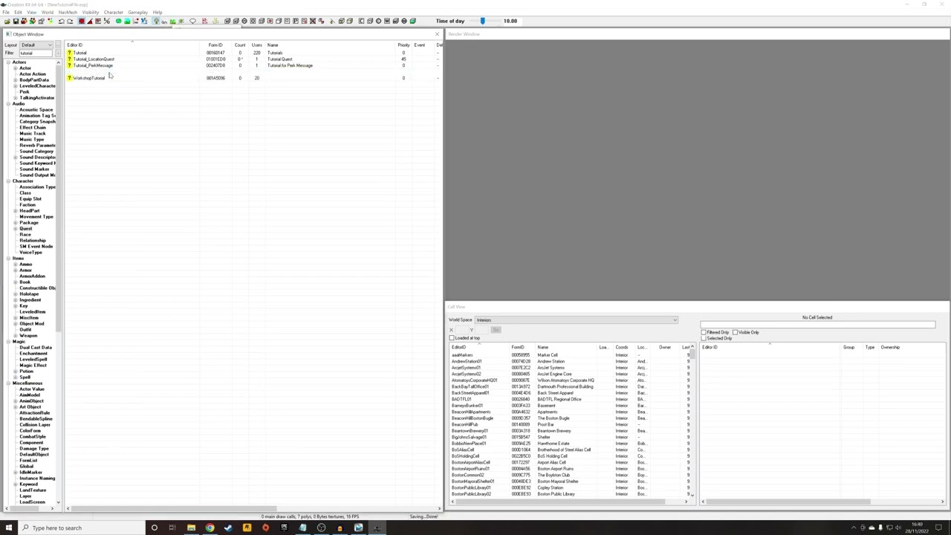This screenshot has height=535, width=951.
Task: Sort Object Window by Users column
Action: click(x=256, y=45)
